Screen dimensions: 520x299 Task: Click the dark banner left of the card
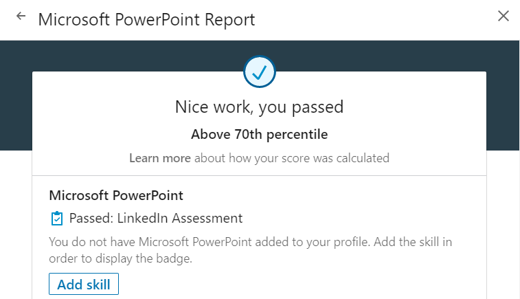pos(16,96)
